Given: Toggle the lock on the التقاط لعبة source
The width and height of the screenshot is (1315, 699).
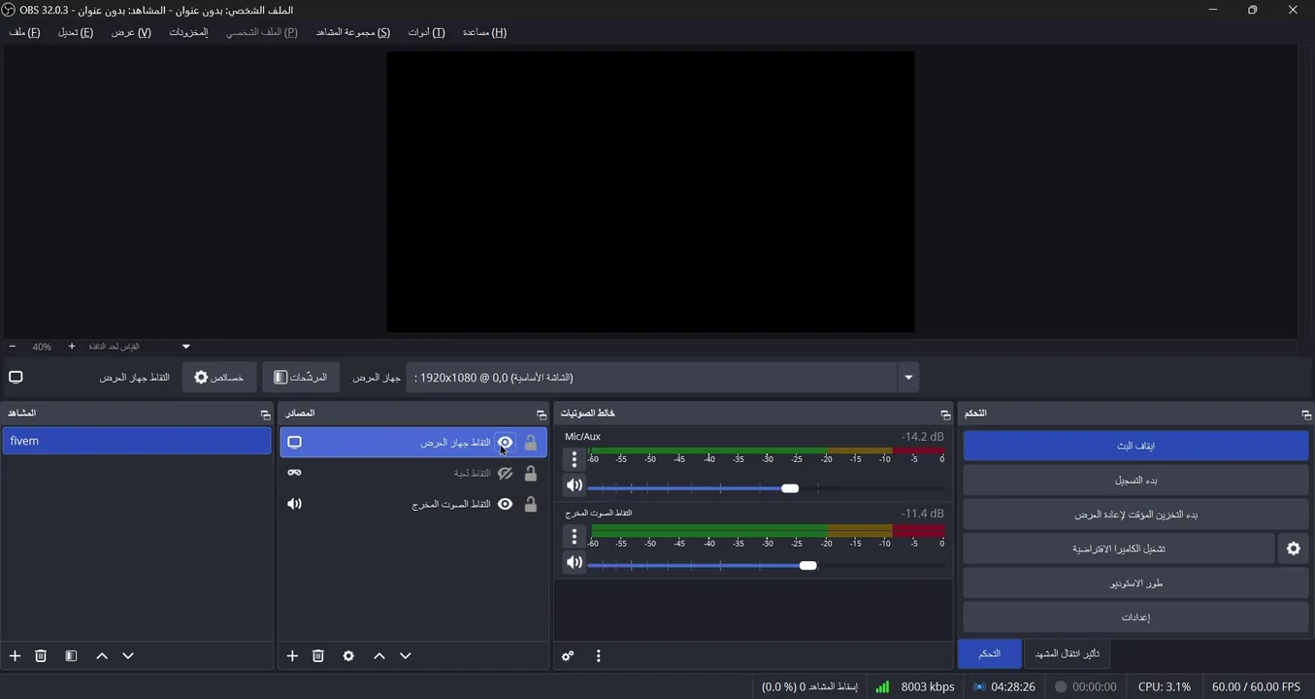Looking at the screenshot, I should (531, 474).
